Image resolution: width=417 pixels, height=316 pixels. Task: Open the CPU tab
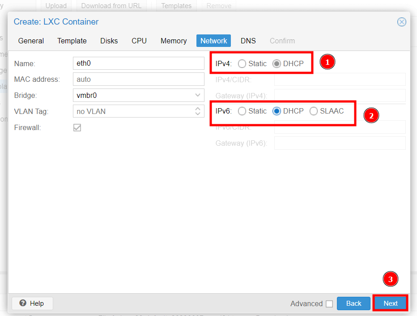point(139,41)
